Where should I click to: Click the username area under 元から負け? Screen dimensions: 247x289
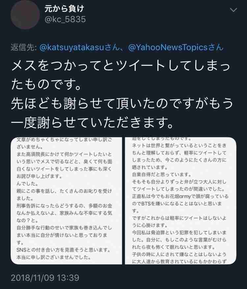click(x=65, y=20)
